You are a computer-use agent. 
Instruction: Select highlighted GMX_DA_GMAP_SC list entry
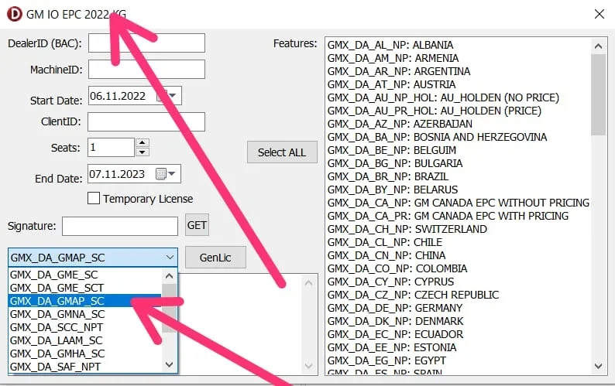point(84,301)
